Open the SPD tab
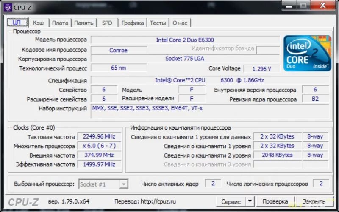The height and width of the screenshot is (212, 339). pos(107,23)
